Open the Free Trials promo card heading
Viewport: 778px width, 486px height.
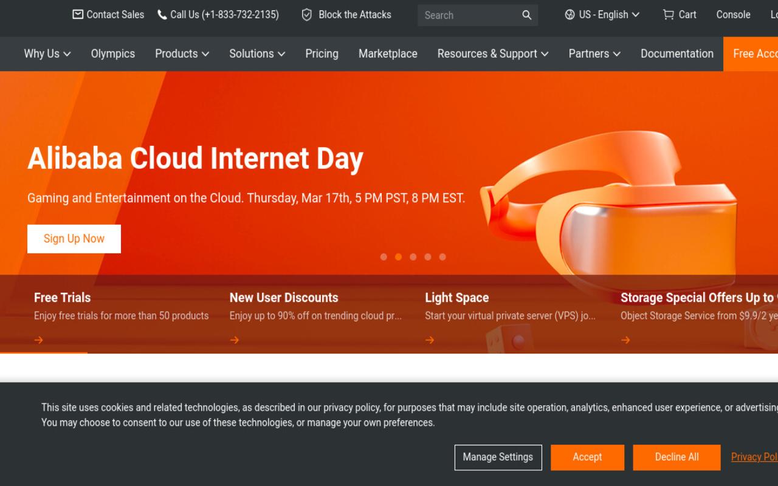coord(62,298)
